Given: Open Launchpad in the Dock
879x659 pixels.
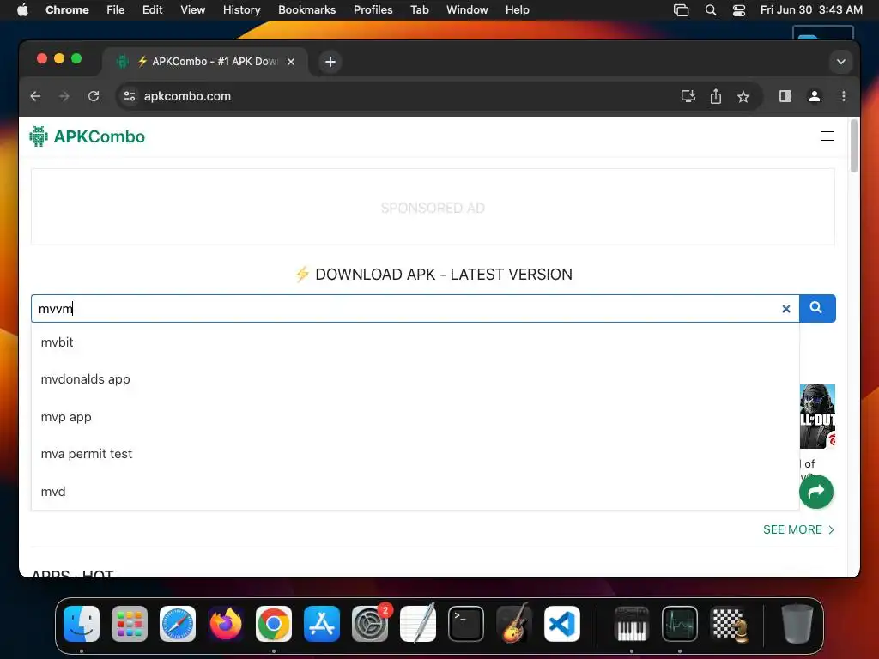Looking at the screenshot, I should (130, 624).
